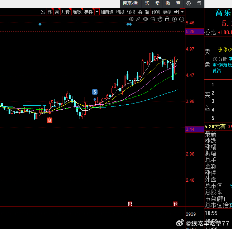Select the 南京-潘 account label

click(131, 3)
